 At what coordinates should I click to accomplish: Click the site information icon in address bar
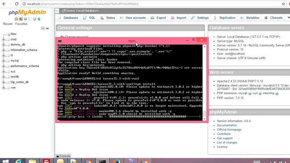click(24, 4)
